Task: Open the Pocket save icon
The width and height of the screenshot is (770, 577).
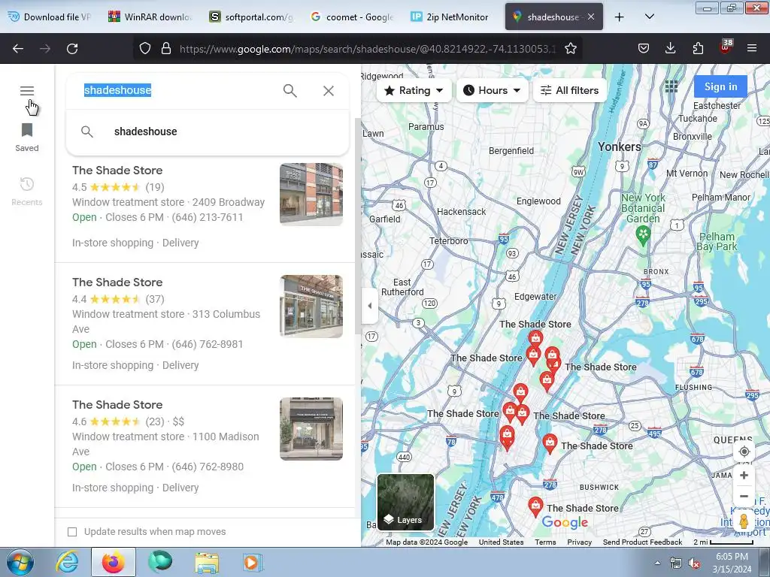Action: click(x=644, y=48)
